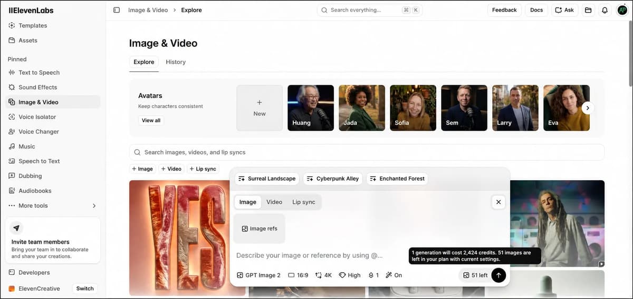Apply Cyberpunk Alley prompt suggestion
Image resolution: width=633 pixels, height=299 pixels.
click(333, 178)
